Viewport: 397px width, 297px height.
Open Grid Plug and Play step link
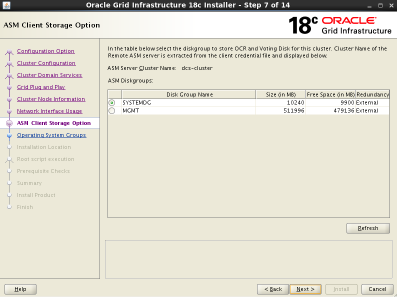coord(41,87)
